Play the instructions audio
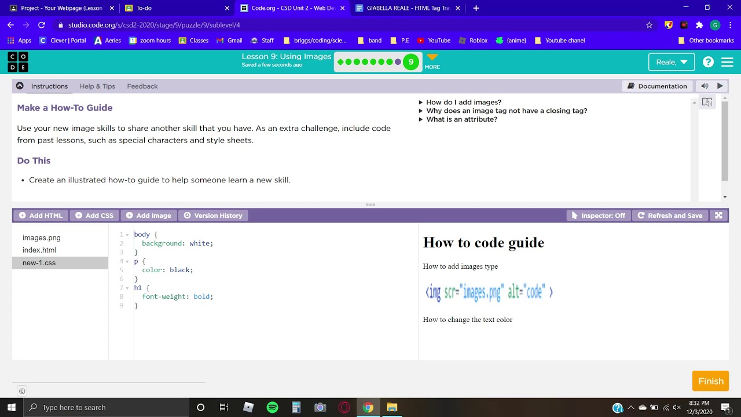741x417 pixels. coord(720,86)
